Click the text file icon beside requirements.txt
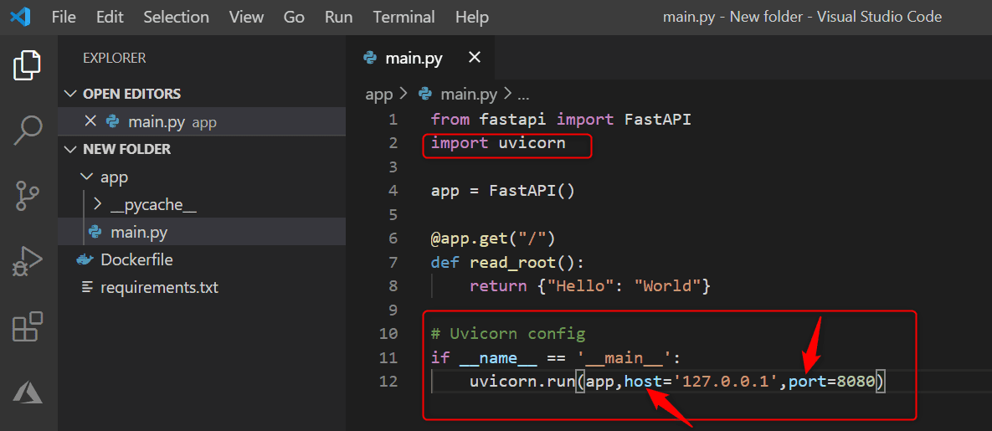 [x=87, y=287]
